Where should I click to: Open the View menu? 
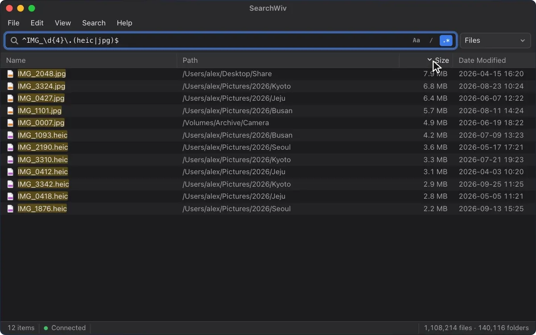[x=63, y=23]
